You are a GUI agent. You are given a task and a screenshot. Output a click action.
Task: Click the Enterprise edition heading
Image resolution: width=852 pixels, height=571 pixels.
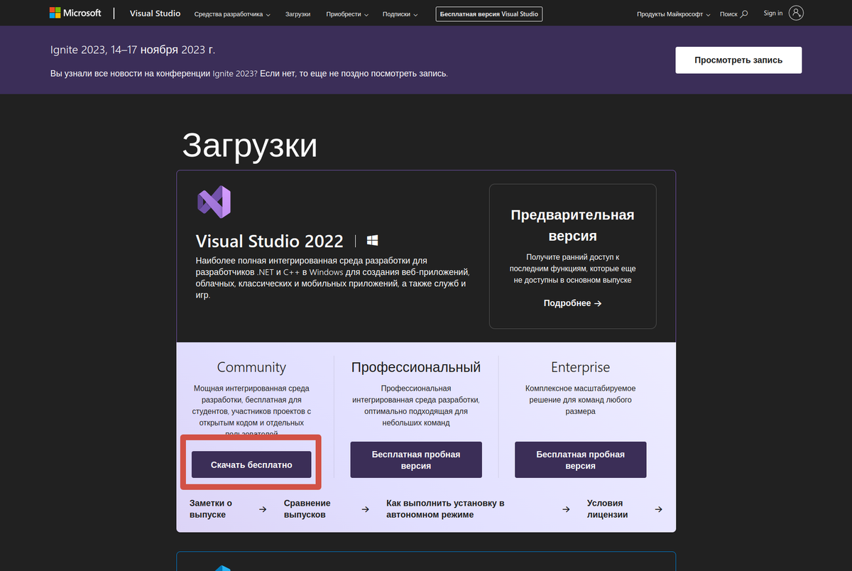581,367
